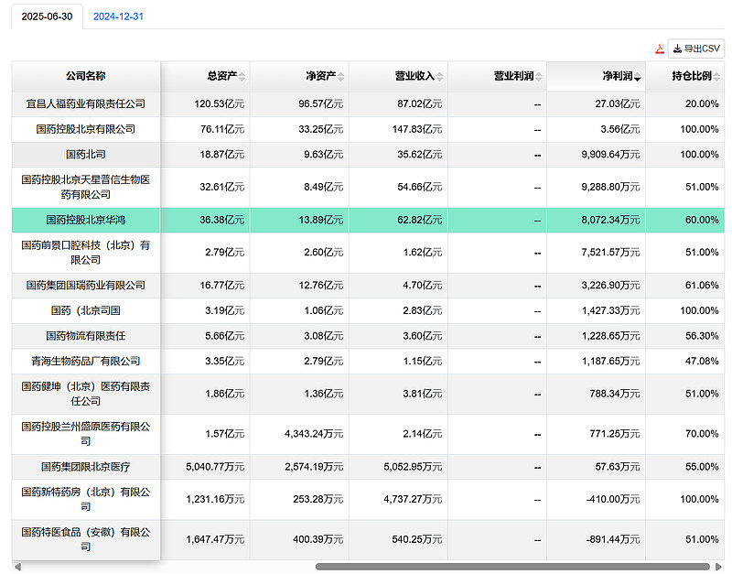Select 国药前景口腔科技（北京）有限公司 cell
This screenshot has height=574, width=732.
86,252
